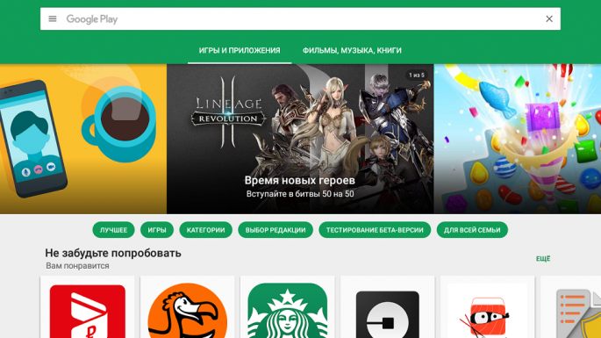This screenshot has height=338, width=601.
Task: Open the КАТЕГОРИИ chip
Action: 205,230
